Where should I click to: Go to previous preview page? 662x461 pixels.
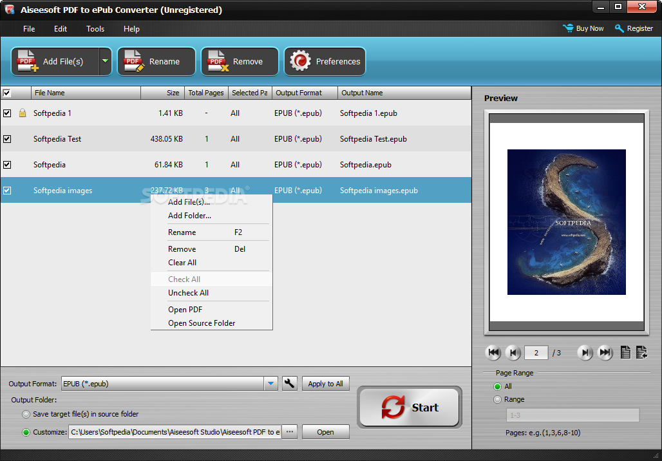pyautogui.click(x=513, y=352)
